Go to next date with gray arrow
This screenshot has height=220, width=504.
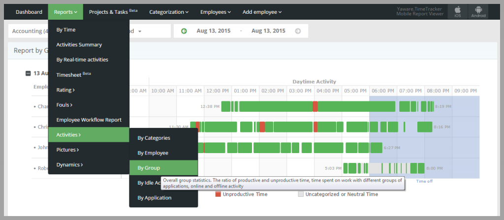[x=298, y=31]
